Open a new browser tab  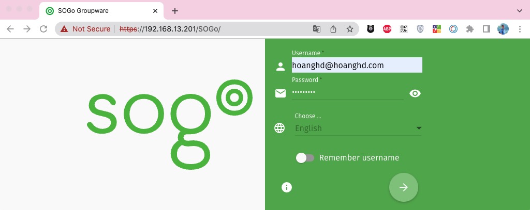(174, 11)
